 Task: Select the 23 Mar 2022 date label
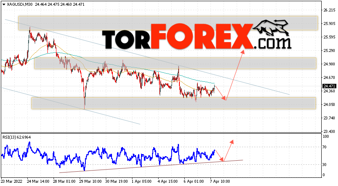coord(11,181)
